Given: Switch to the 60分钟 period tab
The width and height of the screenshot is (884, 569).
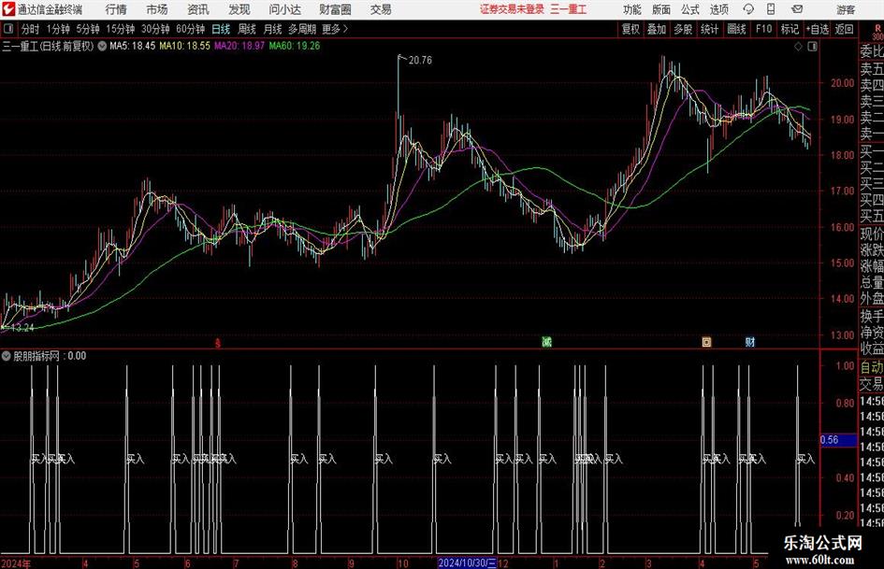Looking at the screenshot, I should pos(191,29).
